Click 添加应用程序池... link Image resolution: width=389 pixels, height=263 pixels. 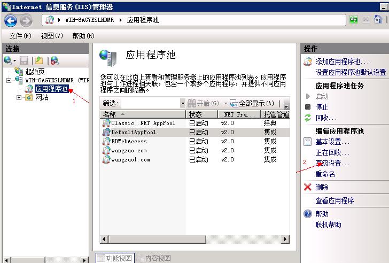[342, 61]
